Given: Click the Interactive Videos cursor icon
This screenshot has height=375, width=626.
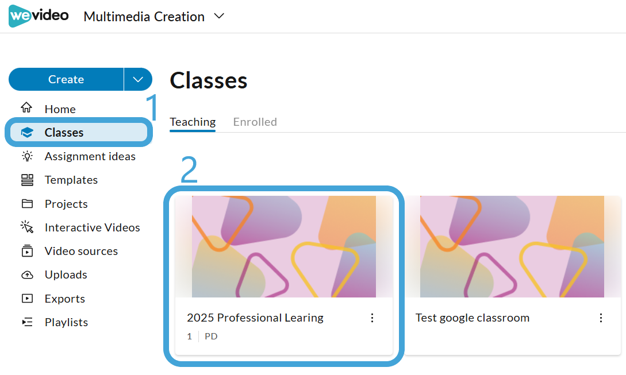Looking at the screenshot, I should point(27,227).
